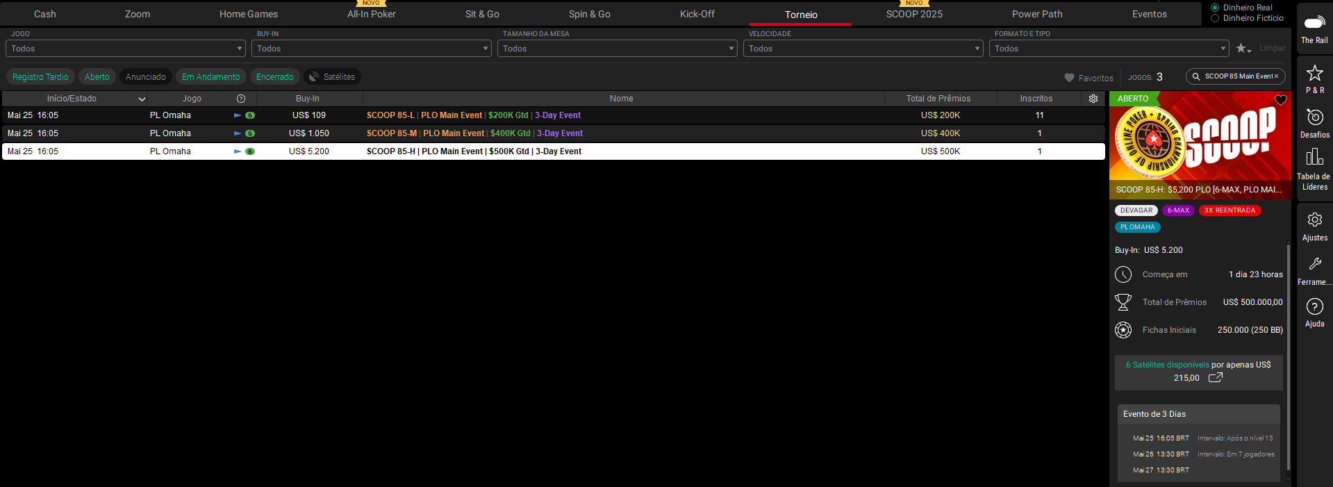Screen dimensions: 1333x487
Task: Toggle Aberto filter
Action: coord(97,77)
